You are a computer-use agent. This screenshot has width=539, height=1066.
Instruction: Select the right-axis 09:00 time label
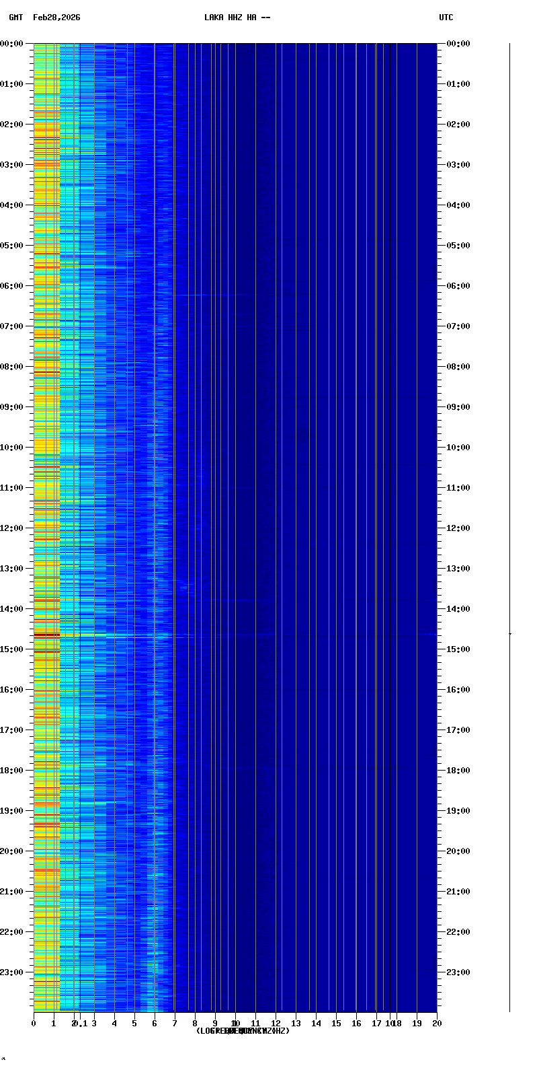(458, 407)
